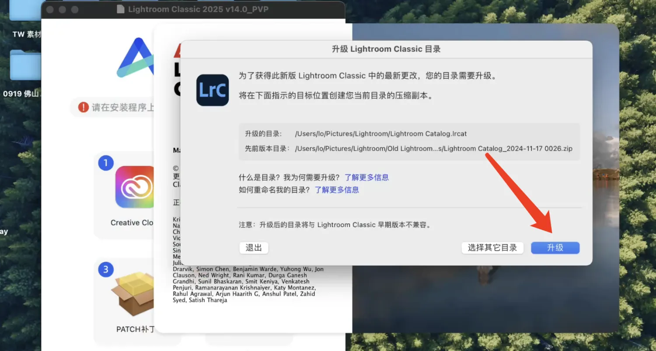Click the red warning exclamation icon

tap(84, 107)
